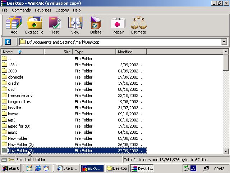Switch to mIRC taskbar button
The height and width of the screenshot is (173, 230).
pos(92,168)
